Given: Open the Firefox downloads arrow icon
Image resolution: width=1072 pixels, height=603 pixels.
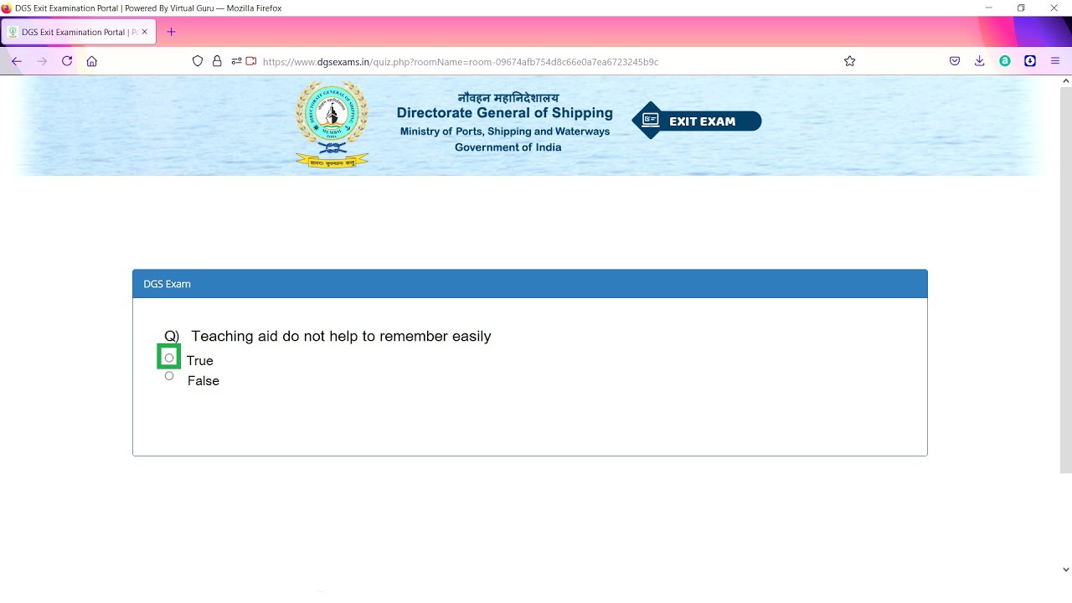Looking at the screenshot, I should tap(980, 61).
